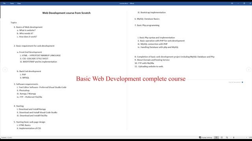Switch to Read Mode view
This screenshot has width=252, height=141.
(x=217, y=137)
